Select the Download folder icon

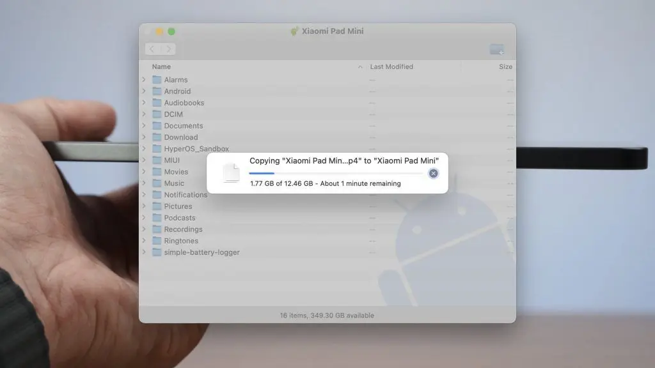pyautogui.click(x=157, y=137)
